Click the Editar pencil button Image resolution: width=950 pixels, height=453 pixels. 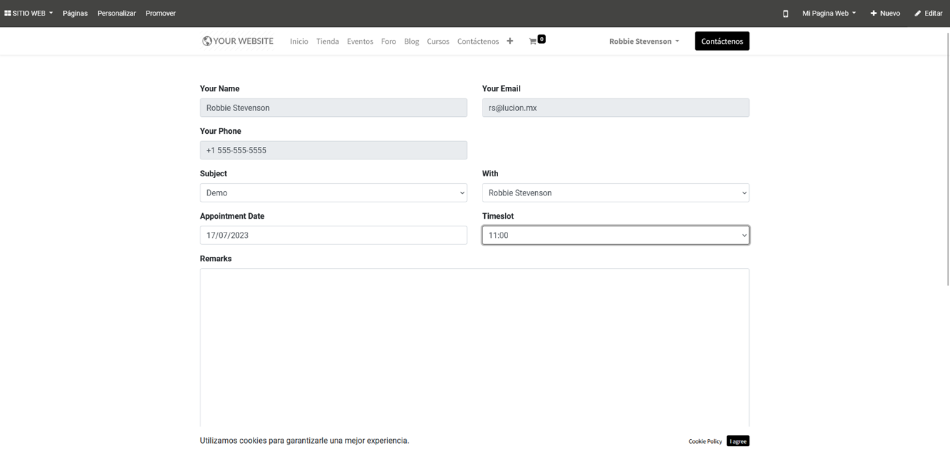click(928, 13)
